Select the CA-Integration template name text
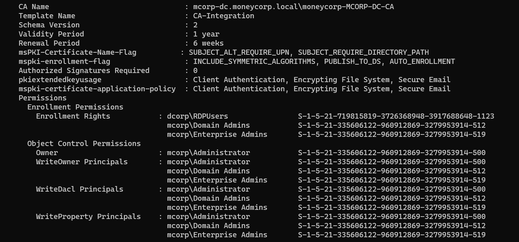 click(x=224, y=16)
